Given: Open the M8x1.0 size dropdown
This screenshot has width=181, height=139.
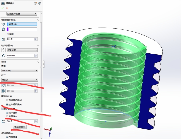Looking at the screenshot, I should coord(20,80).
